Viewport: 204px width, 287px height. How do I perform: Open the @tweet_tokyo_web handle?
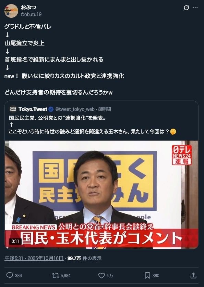click(75, 109)
